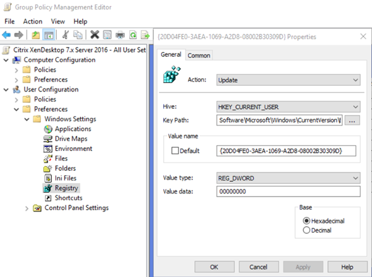Open the Value type dropdown
Screen dimensions: 372x277
click(354, 178)
